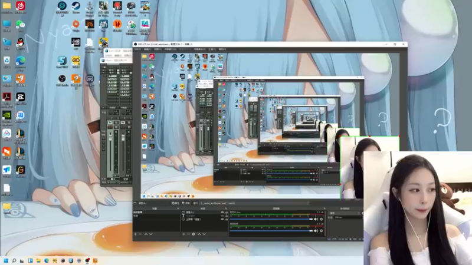Viewport: 472px width, 265px height.
Task: Select display capture source in Sources list
Action: pos(204,219)
